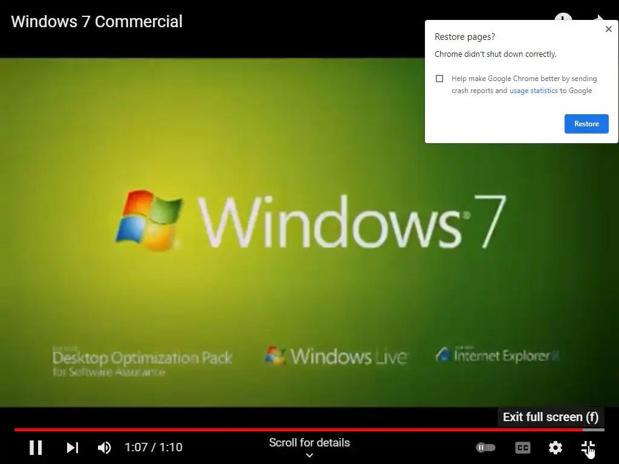Click the Windows 7 Commercial title
The width and height of the screenshot is (619, 464).
tap(97, 22)
